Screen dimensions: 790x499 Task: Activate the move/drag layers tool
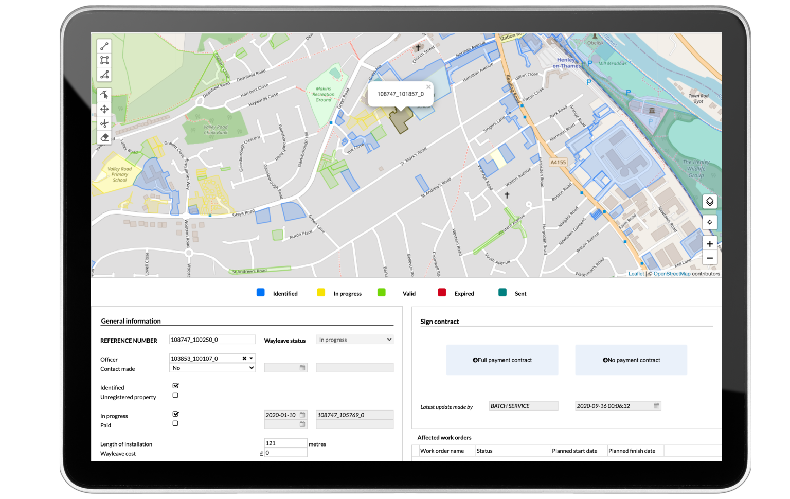click(104, 109)
